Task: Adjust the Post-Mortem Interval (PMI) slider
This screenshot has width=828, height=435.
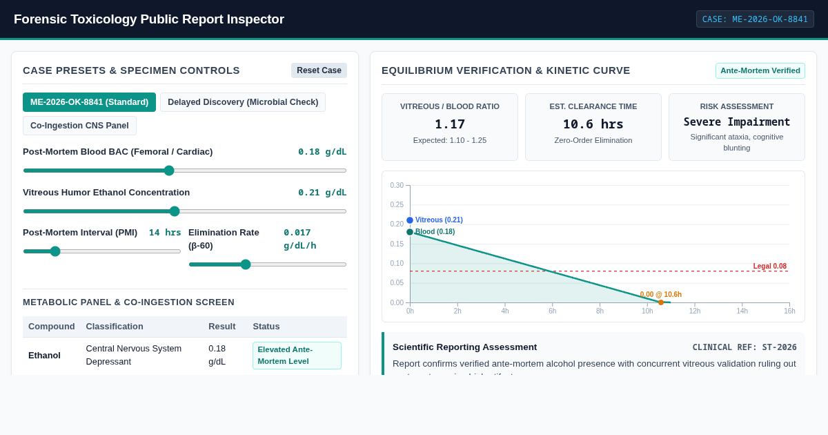Action: 102,251
